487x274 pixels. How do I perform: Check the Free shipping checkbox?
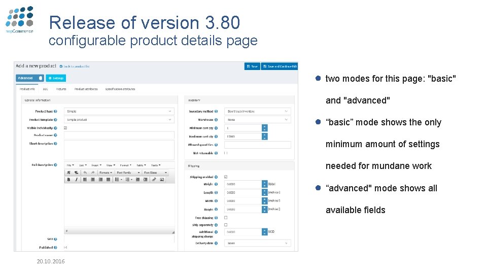click(x=226, y=218)
